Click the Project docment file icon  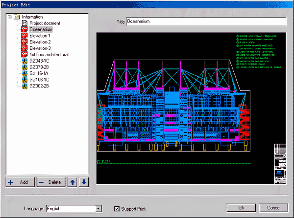(24, 23)
